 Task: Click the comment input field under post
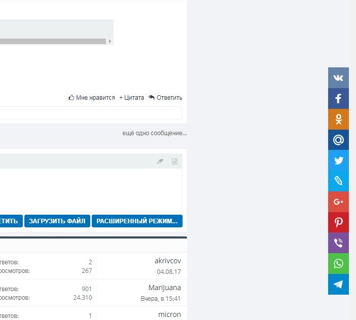point(91,113)
